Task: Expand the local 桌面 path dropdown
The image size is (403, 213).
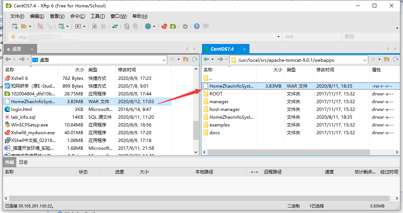Action: (164, 60)
